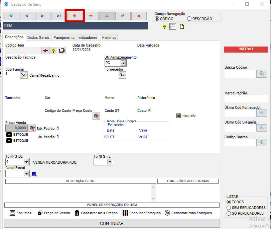This screenshot has width=271, height=229.
Task: Click Busca Código input field
Action: (240, 74)
